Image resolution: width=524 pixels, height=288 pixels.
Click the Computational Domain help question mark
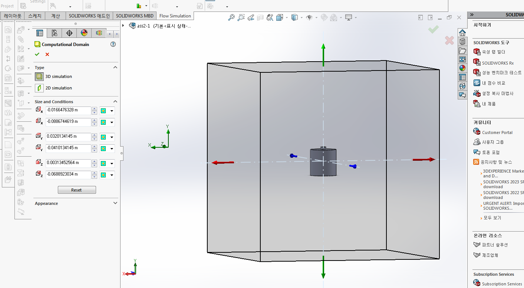pyautogui.click(x=113, y=44)
